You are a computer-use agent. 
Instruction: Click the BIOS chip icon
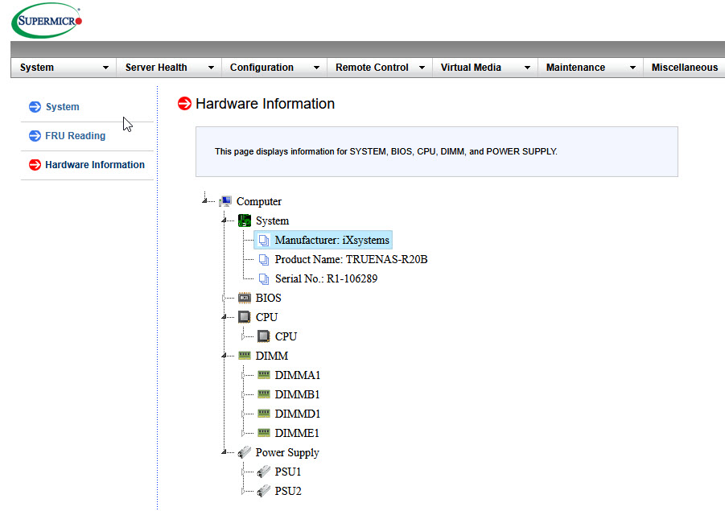click(x=244, y=298)
